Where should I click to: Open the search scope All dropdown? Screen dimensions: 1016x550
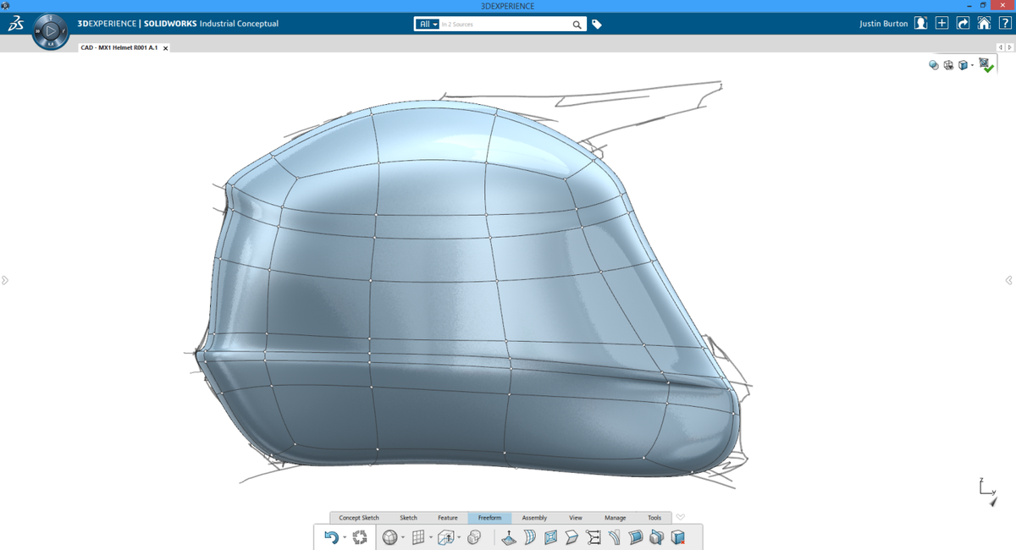point(428,25)
